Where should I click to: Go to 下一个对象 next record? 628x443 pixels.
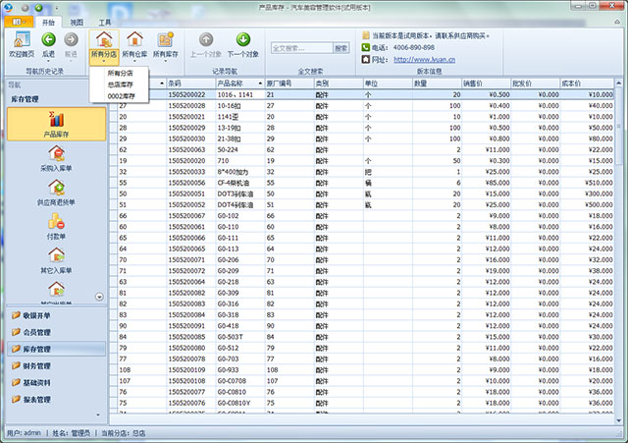click(x=242, y=45)
